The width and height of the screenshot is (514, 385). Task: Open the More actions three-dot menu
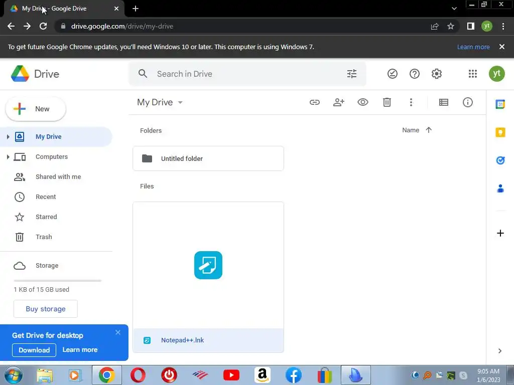411,102
